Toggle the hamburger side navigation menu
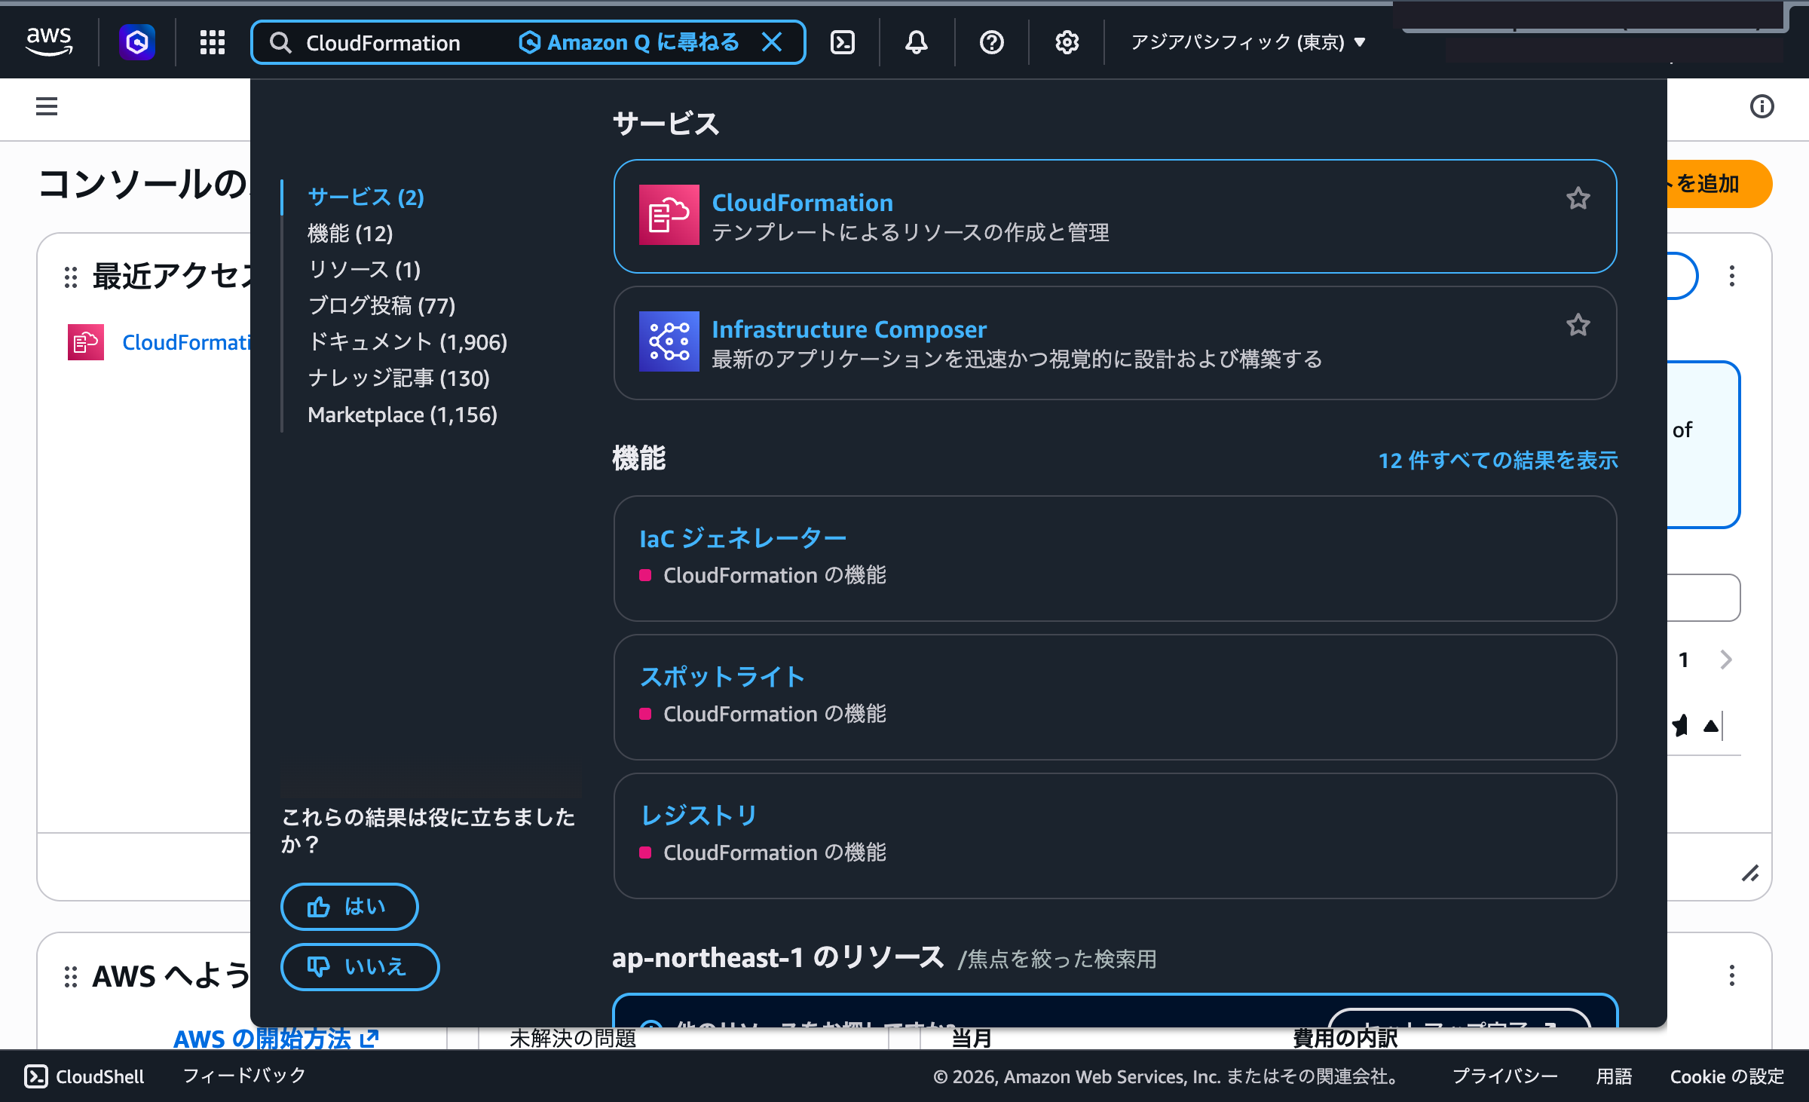The width and height of the screenshot is (1809, 1102). 47,106
